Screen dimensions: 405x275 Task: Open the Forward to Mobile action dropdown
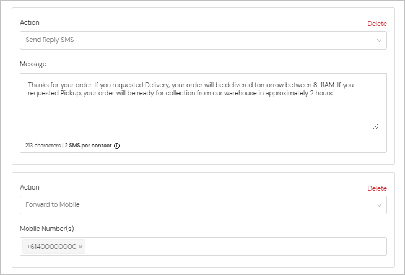203,205
